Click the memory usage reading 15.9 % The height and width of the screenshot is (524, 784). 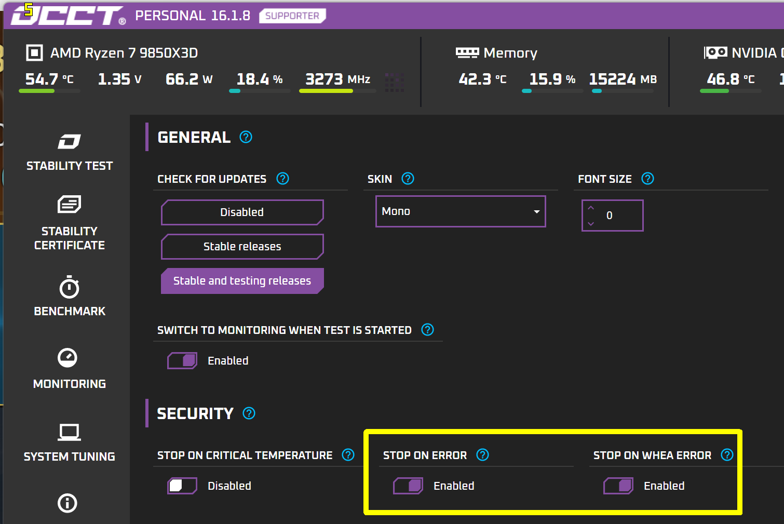coord(552,79)
